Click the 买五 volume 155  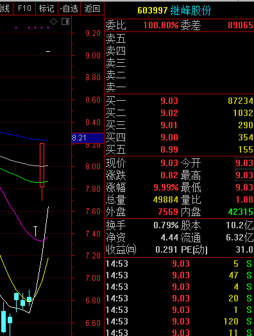pos(246,149)
